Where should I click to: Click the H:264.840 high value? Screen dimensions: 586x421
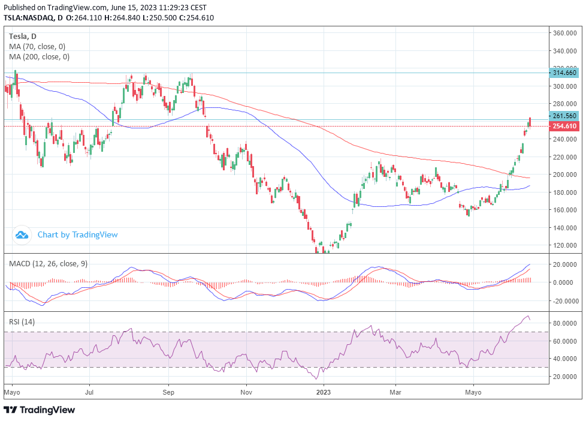(122, 17)
